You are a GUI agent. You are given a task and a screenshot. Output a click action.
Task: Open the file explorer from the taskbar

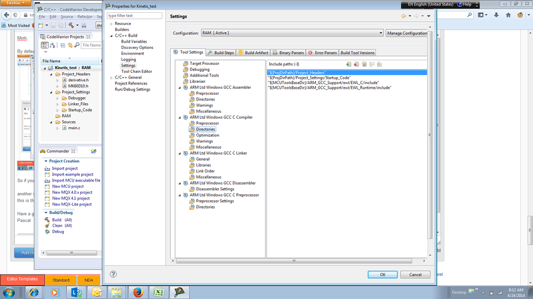tap(117, 292)
